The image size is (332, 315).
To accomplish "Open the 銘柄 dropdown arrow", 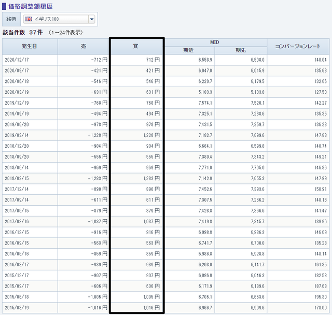I will (x=92, y=19).
